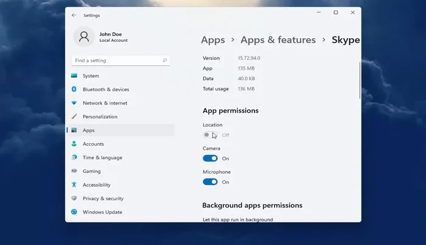Select the Bluetooth & devices icon
This screenshot has height=245, width=426.
[74, 90]
